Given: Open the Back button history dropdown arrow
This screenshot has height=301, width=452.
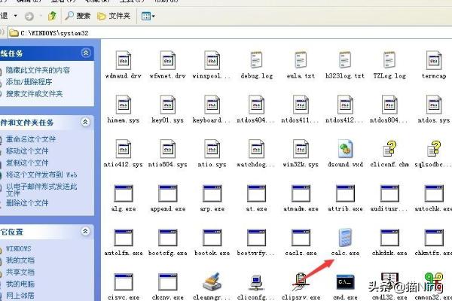Looking at the screenshot, I should point(16,16).
